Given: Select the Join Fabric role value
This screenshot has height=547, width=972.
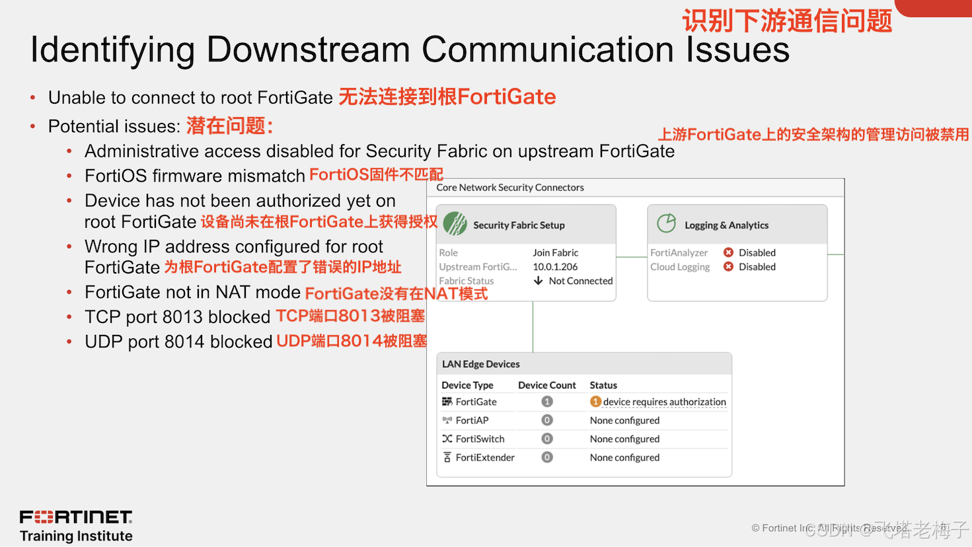Looking at the screenshot, I should pos(556,252).
